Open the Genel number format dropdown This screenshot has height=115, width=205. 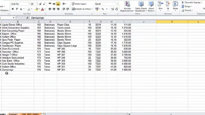tap(117, 4)
